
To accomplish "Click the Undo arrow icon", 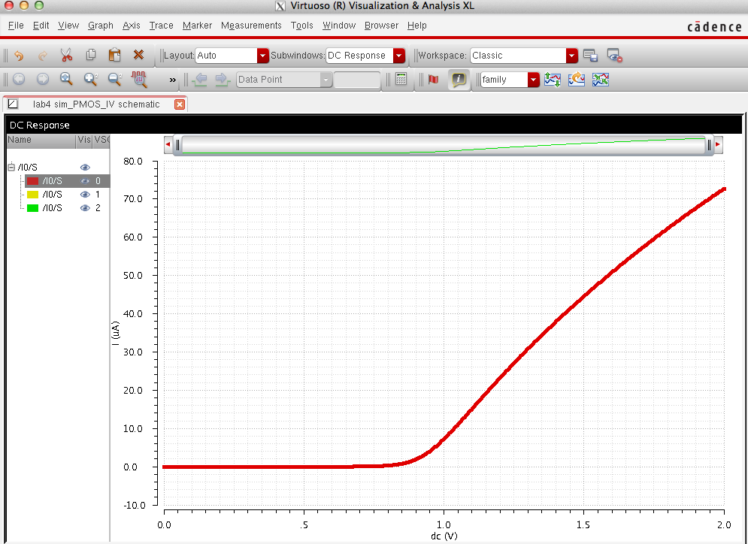I will point(19,55).
